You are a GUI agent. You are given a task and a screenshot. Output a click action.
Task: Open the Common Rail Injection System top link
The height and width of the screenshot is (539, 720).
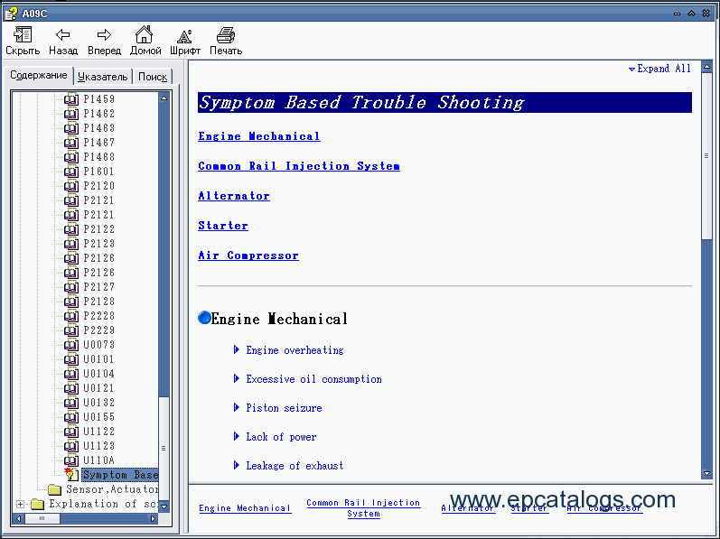[299, 166]
